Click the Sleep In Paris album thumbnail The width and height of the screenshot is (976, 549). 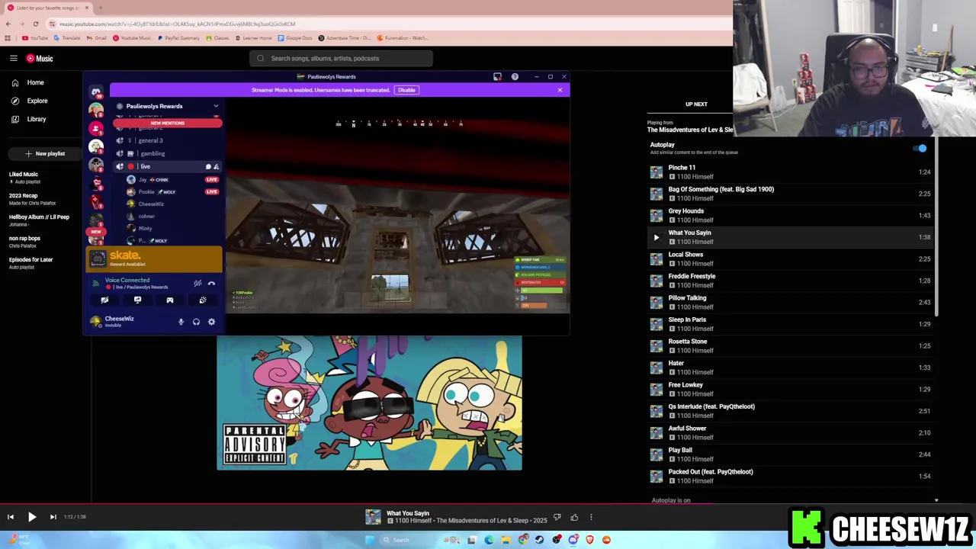point(656,324)
